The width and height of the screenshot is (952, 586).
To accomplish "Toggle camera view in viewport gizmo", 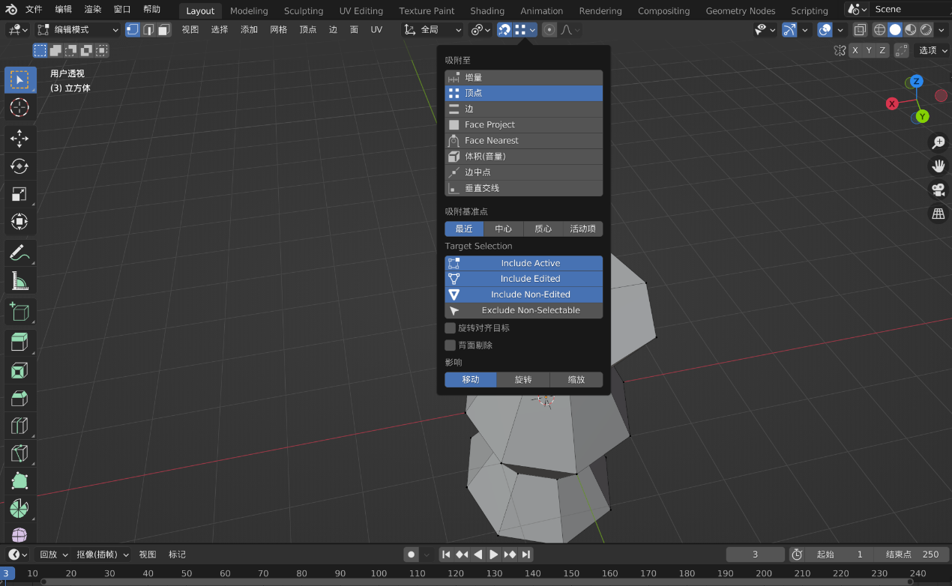I will click(x=938, y=190).
